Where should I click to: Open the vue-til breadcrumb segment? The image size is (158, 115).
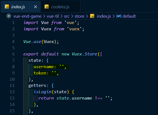point(53,16)
